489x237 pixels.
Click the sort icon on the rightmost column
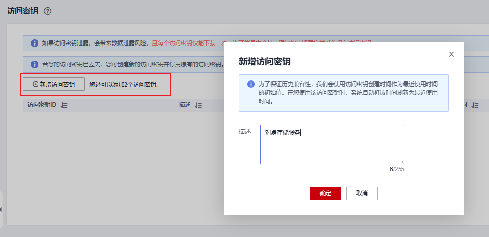pyautogui.click(x=475, y=105)
